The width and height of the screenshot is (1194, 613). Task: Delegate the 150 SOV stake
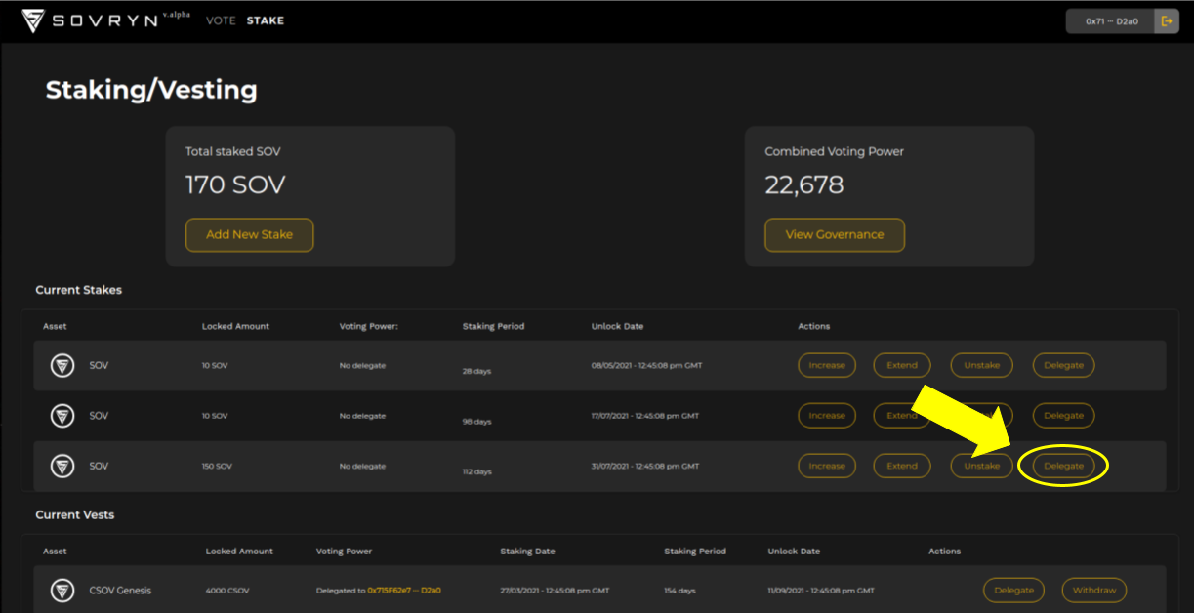tap(1064, 467)
